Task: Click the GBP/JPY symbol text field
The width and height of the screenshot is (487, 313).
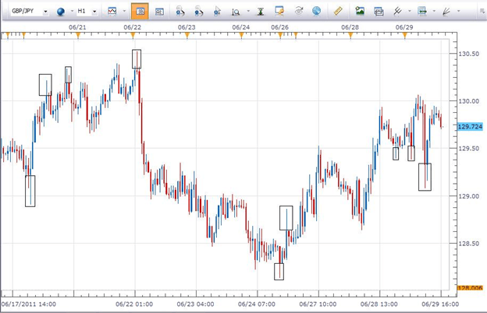Action: (26, 12)
